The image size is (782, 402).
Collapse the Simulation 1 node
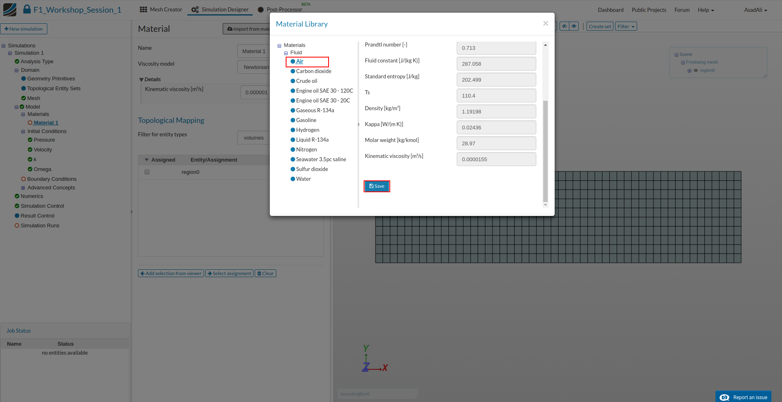pyautogui.click(x=10, y=53)
